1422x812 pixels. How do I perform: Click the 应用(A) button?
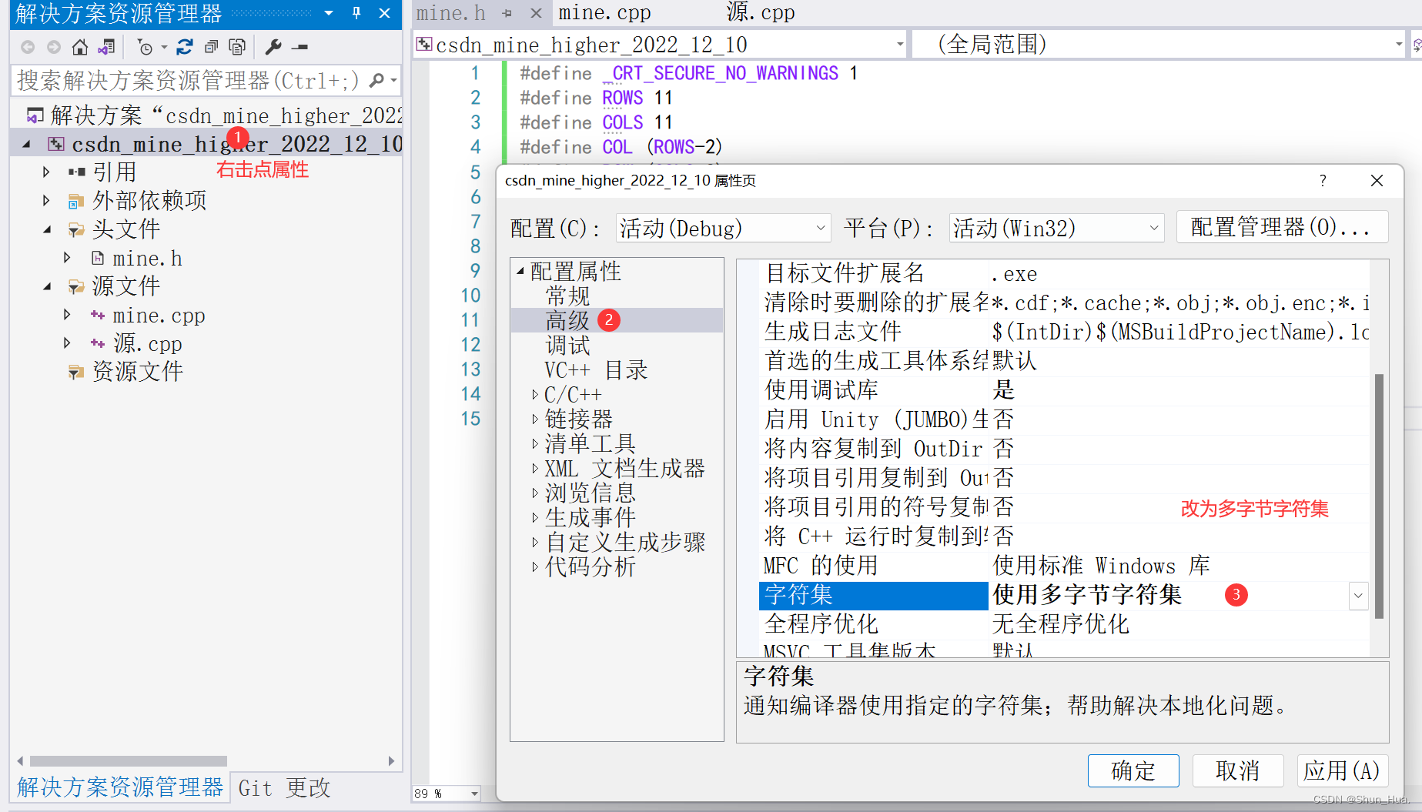point(1342,770)
